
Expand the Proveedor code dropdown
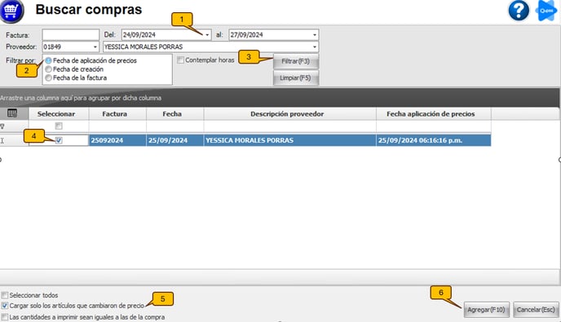pos(95,46)
